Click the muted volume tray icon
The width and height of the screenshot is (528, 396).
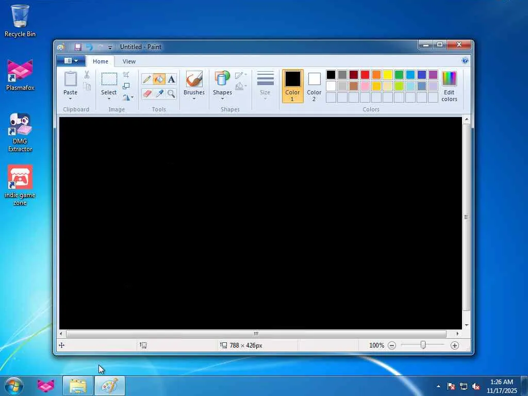pos(476,386)
